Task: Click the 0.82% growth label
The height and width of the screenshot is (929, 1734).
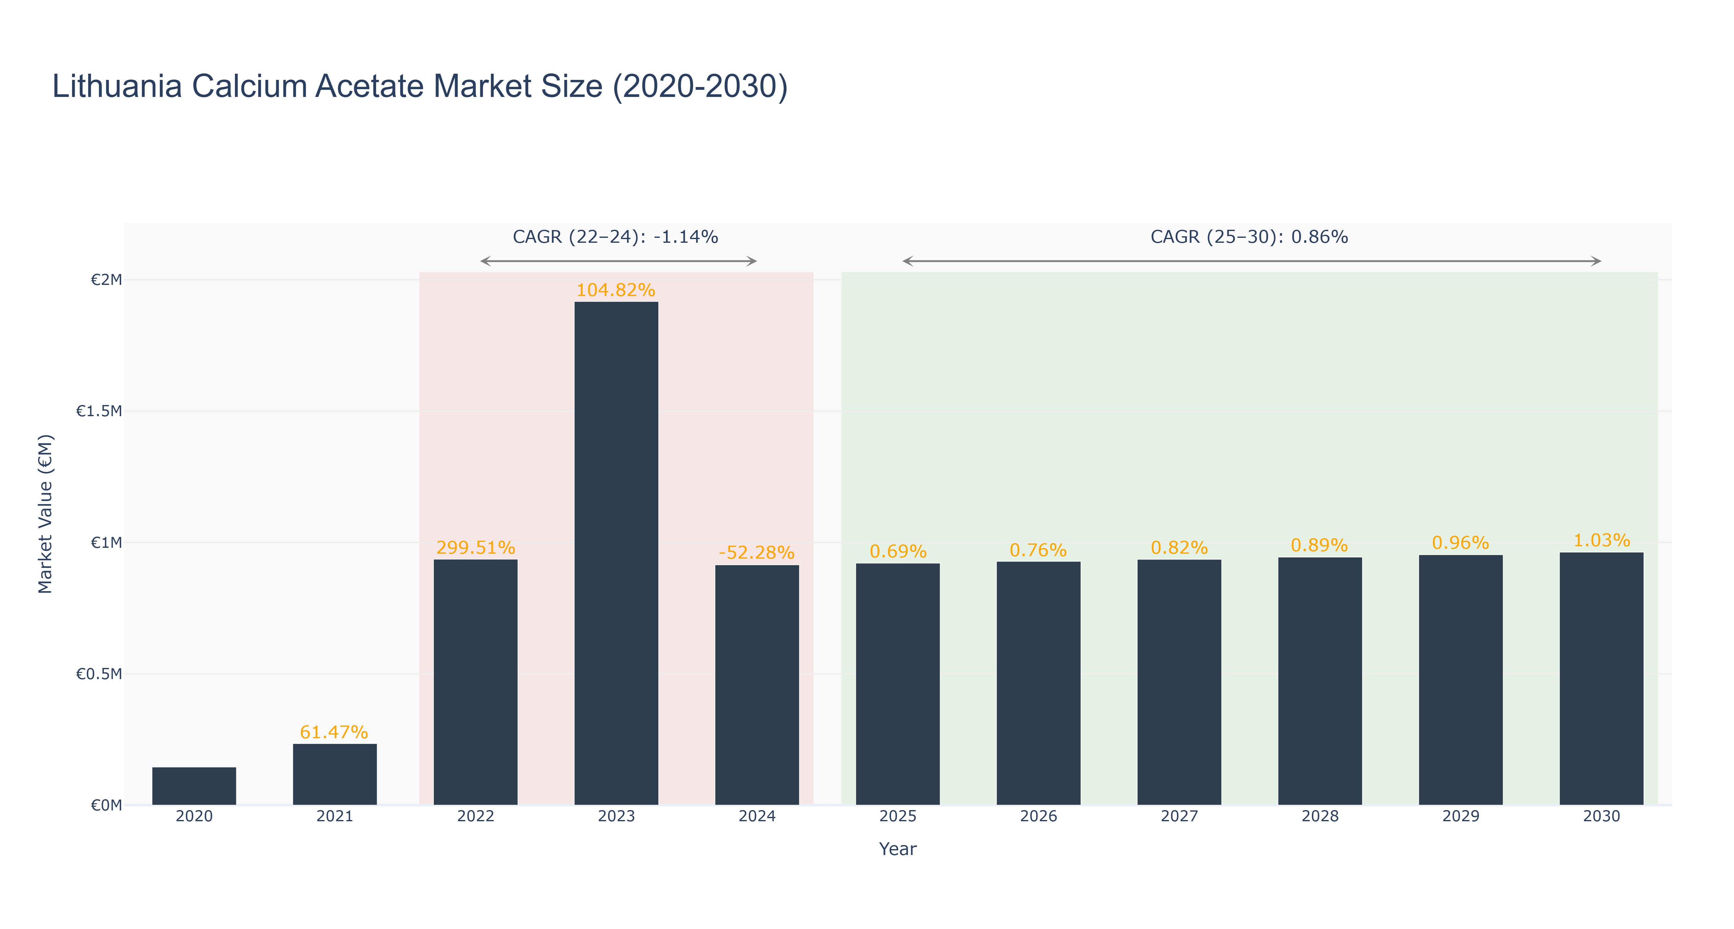Action: [1179, 548]
